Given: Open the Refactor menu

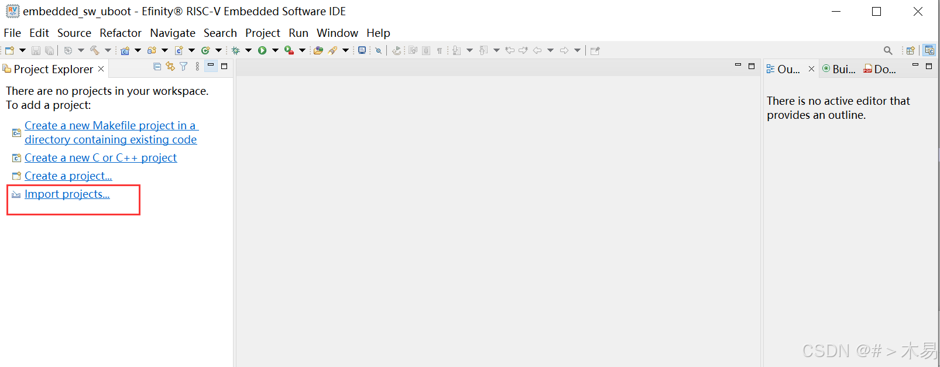Looking at the screenshot, I should point(121,33).
